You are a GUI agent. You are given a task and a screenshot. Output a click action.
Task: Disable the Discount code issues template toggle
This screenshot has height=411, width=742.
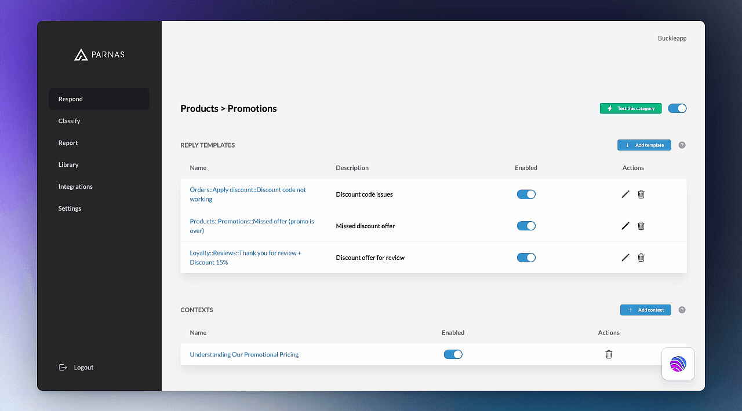click(x=526, y=195)
